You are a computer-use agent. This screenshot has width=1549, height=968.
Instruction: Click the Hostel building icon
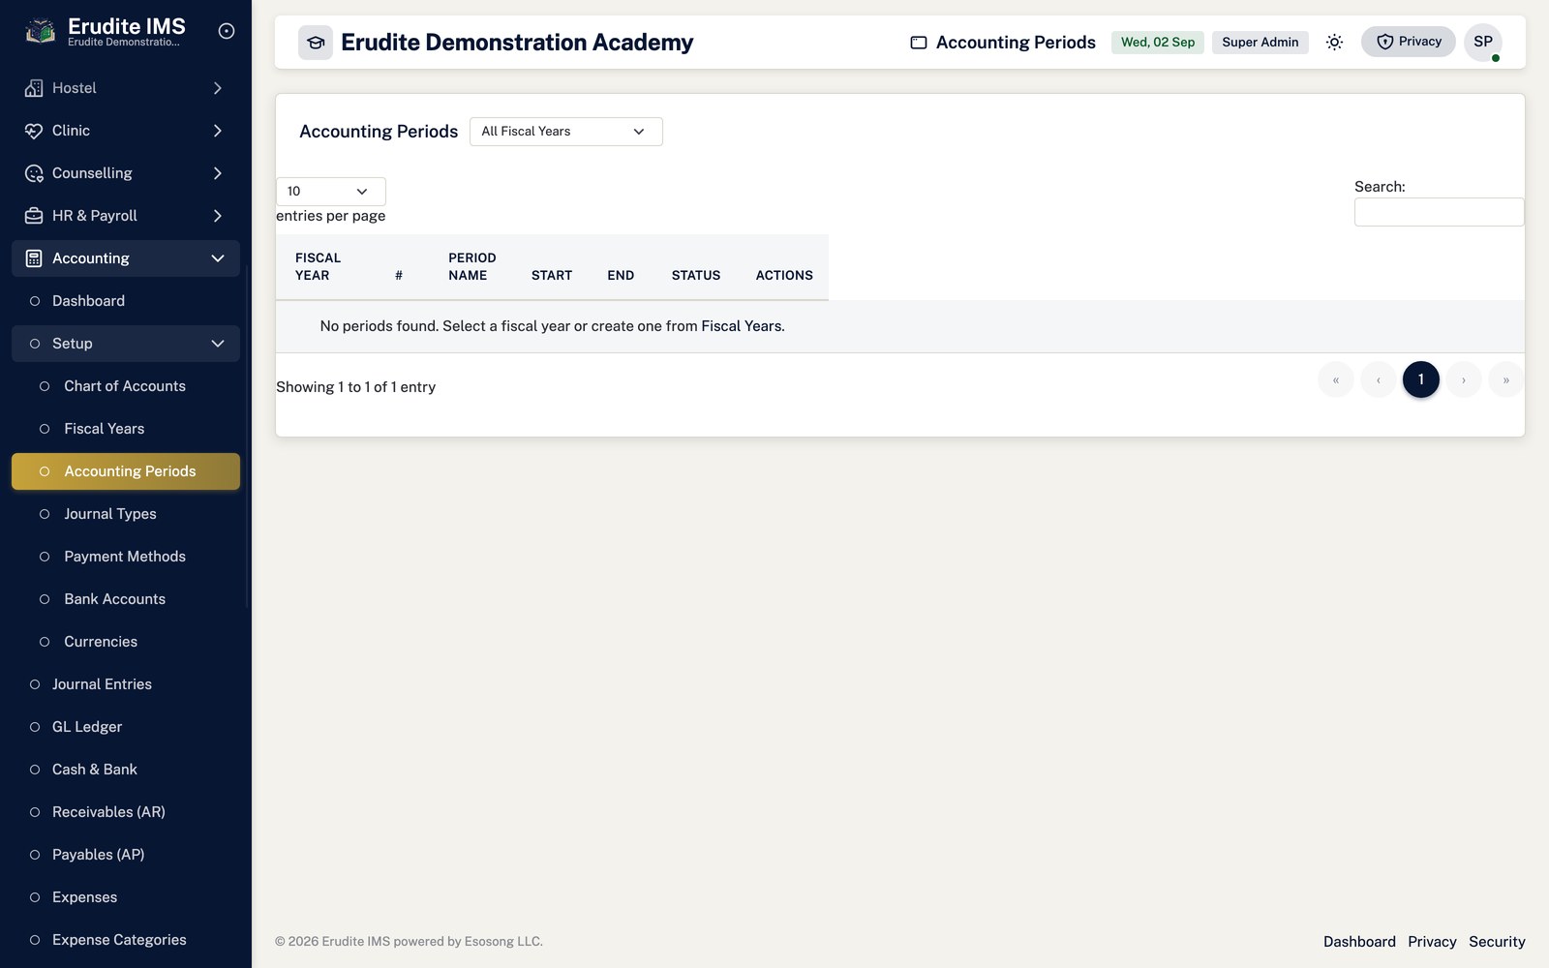34,88
